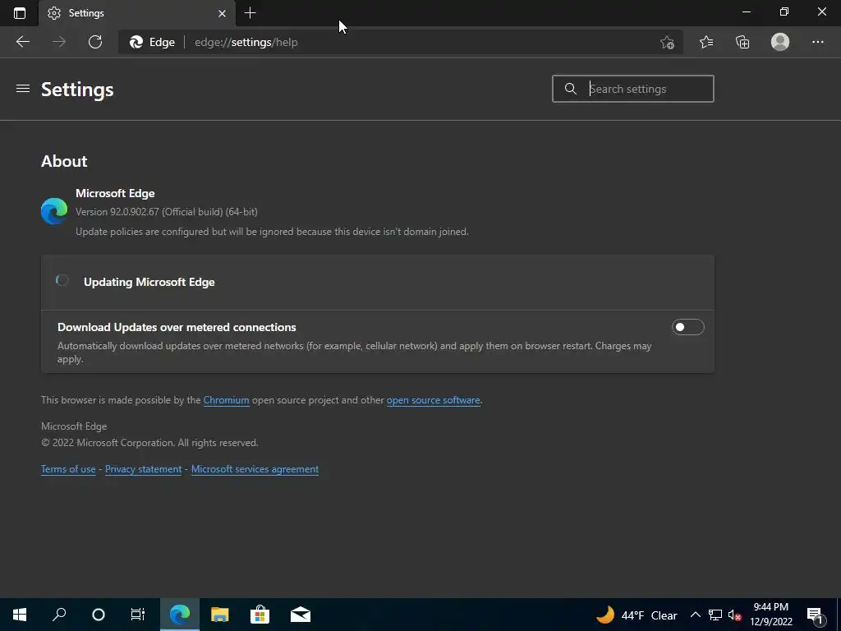Click the Microsoft Edge logo in About
Viewport: 841px width, 631px height.
pos(54,211)
